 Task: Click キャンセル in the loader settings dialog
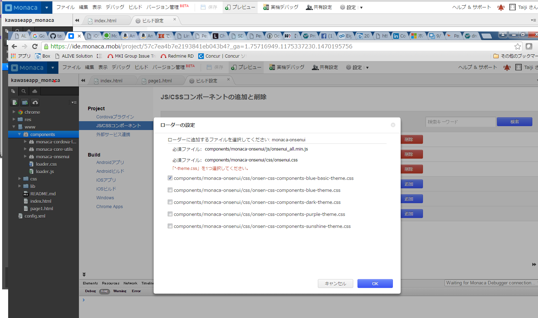click(336, 284)
